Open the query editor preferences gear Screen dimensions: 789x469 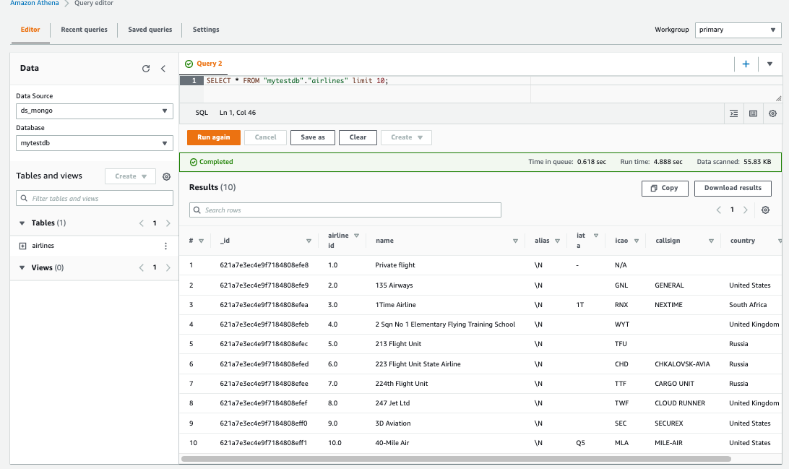click(x=772, y=113)
